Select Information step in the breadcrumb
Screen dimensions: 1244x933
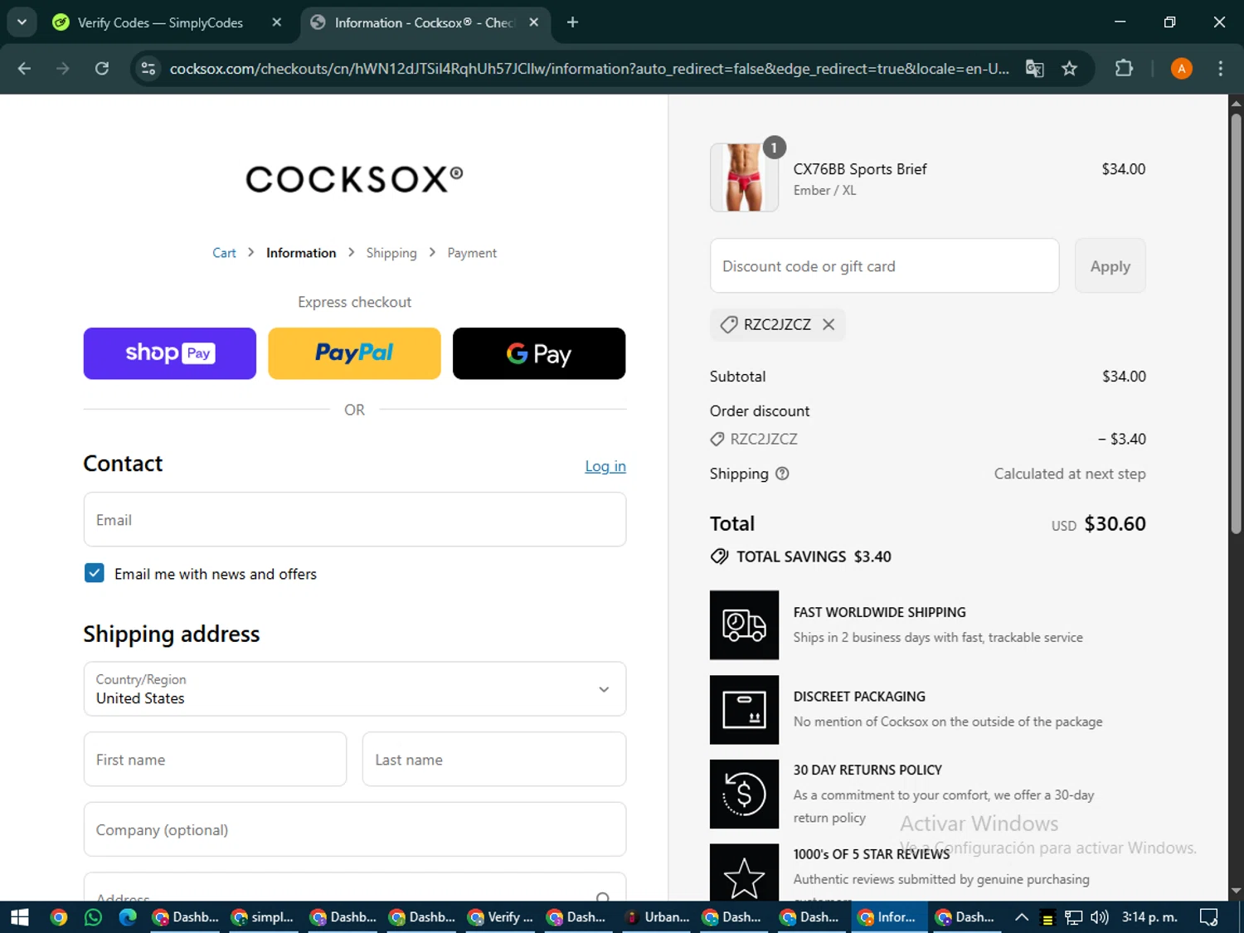tap(301, 253)
